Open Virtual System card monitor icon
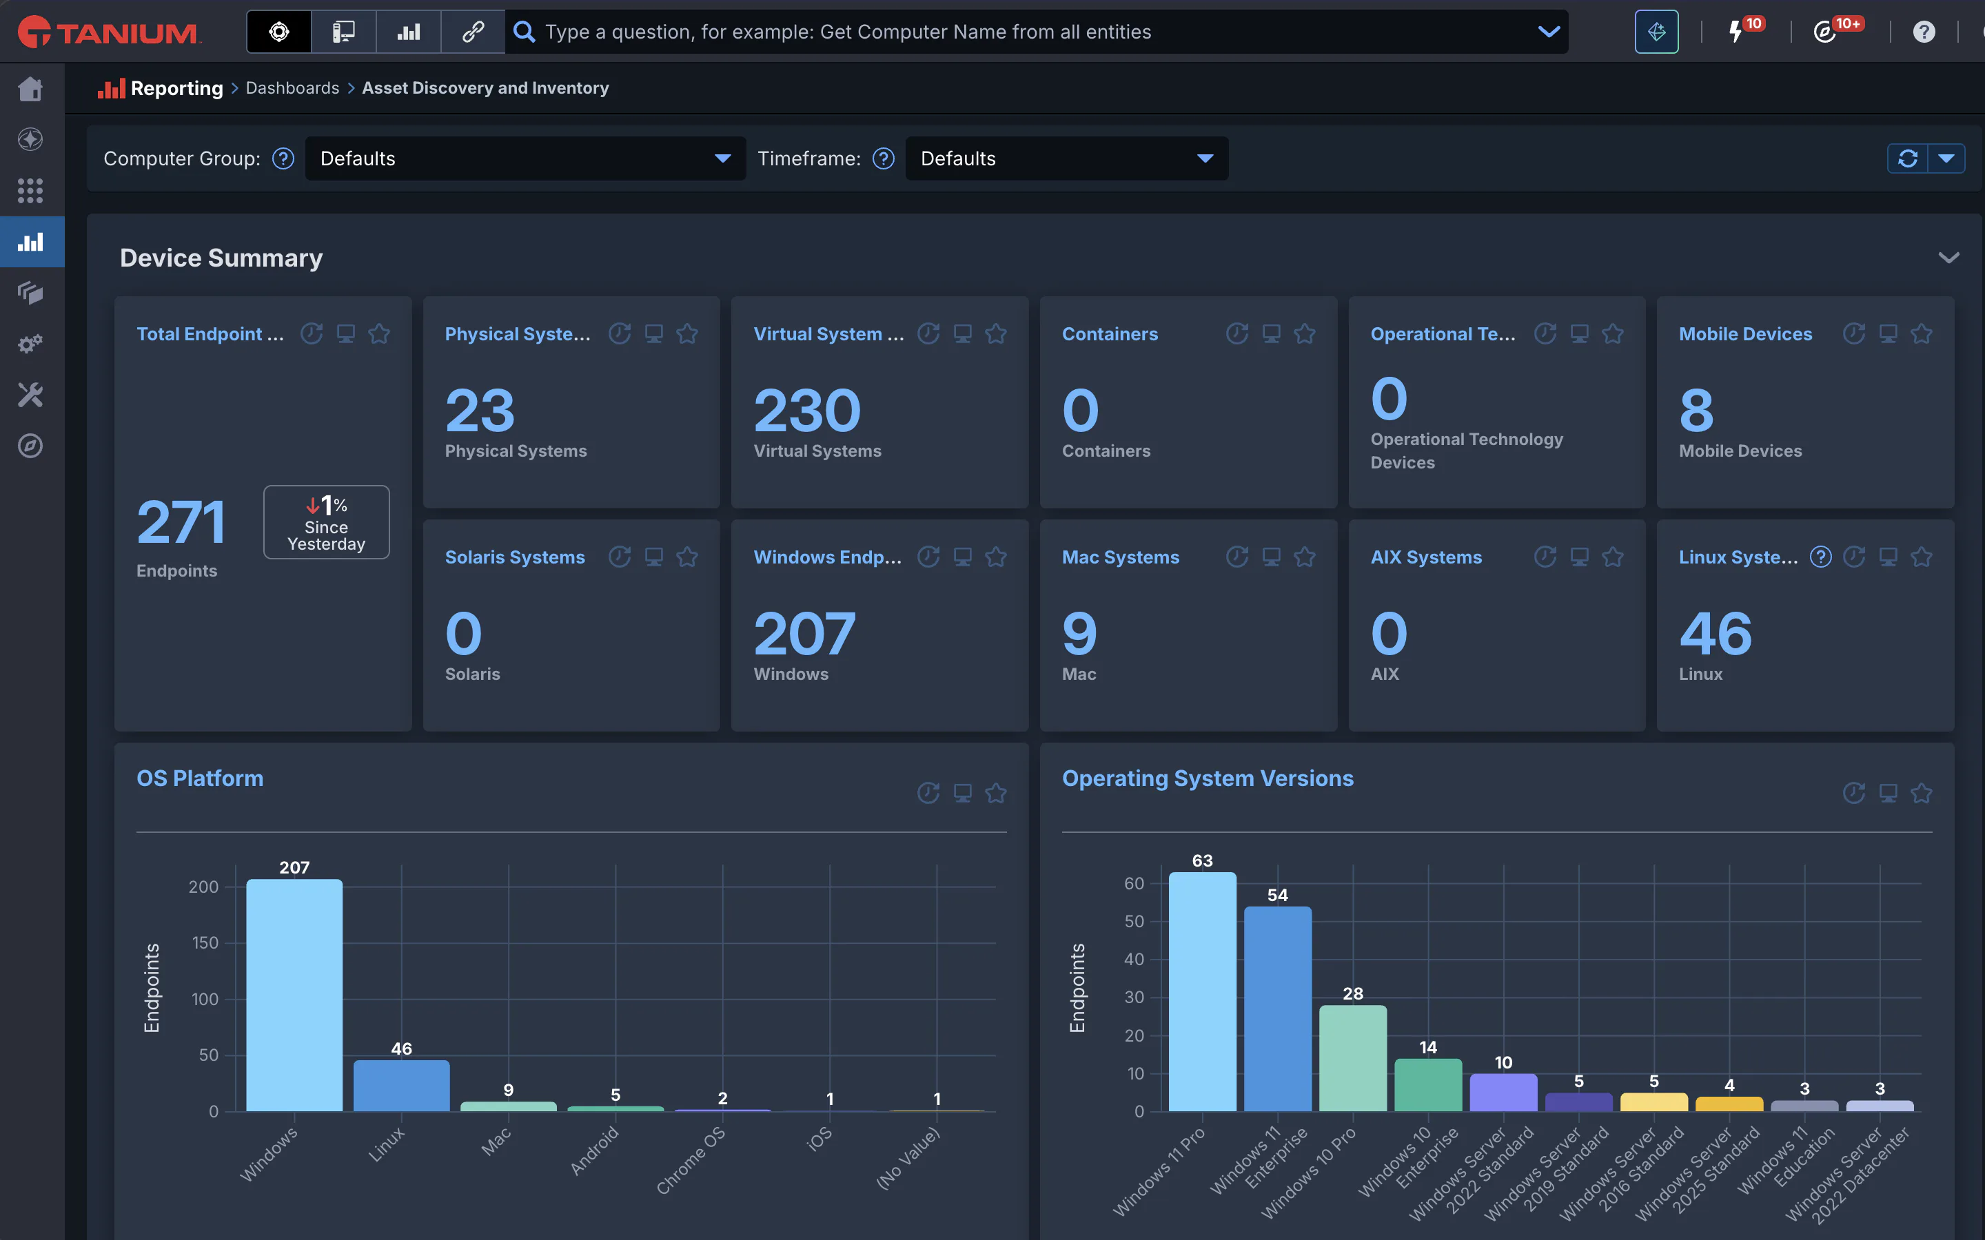This screenshot has height=1240, width=1985. coord(962,334)
